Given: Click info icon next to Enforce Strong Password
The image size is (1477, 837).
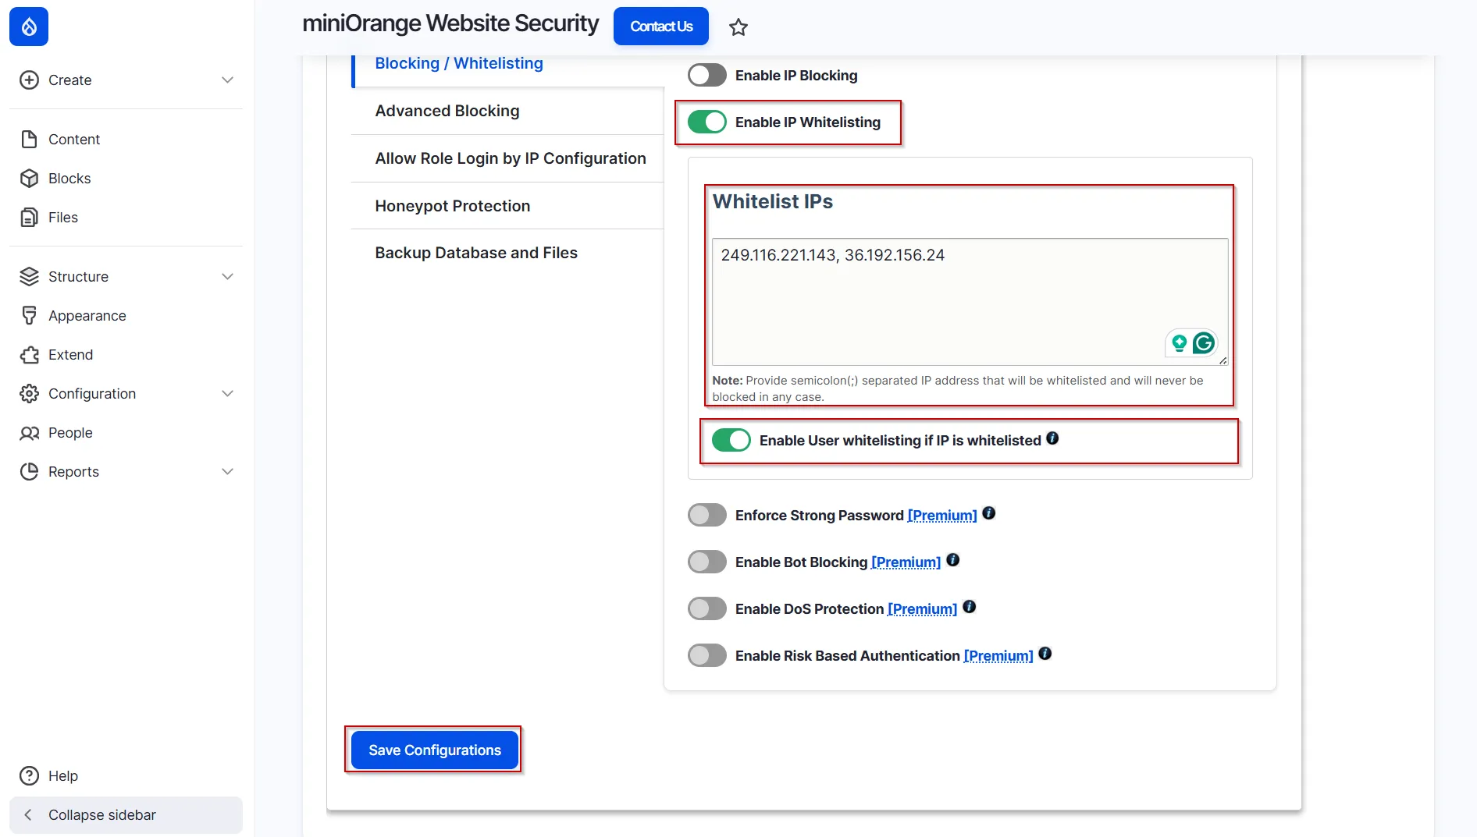Looking at the screenshot, I should click(988, 513).
